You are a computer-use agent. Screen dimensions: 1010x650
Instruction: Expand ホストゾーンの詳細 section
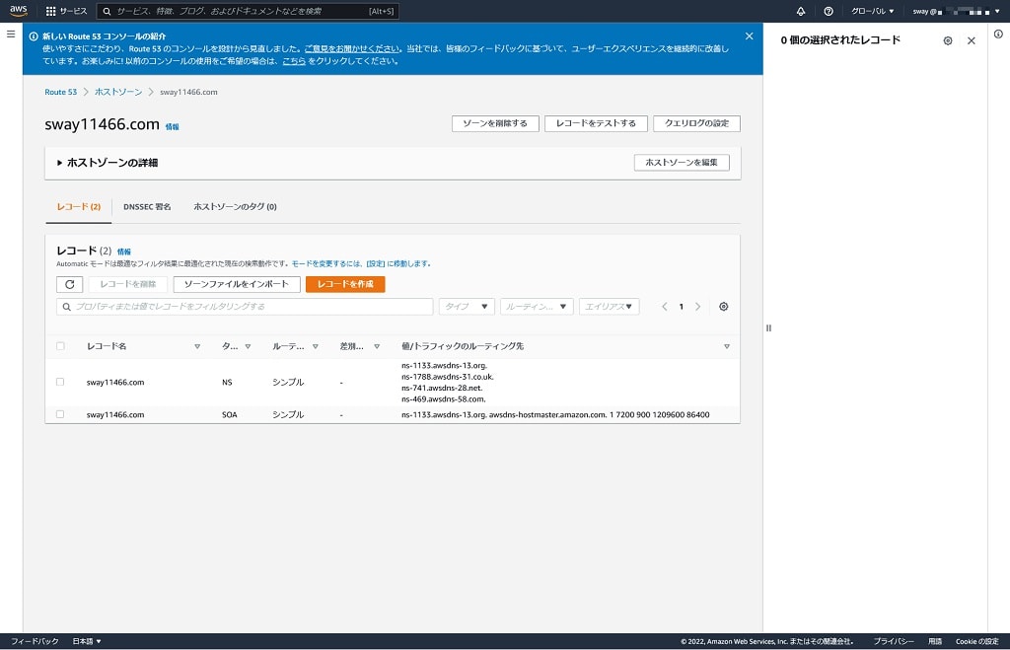[x=108, y=163]
